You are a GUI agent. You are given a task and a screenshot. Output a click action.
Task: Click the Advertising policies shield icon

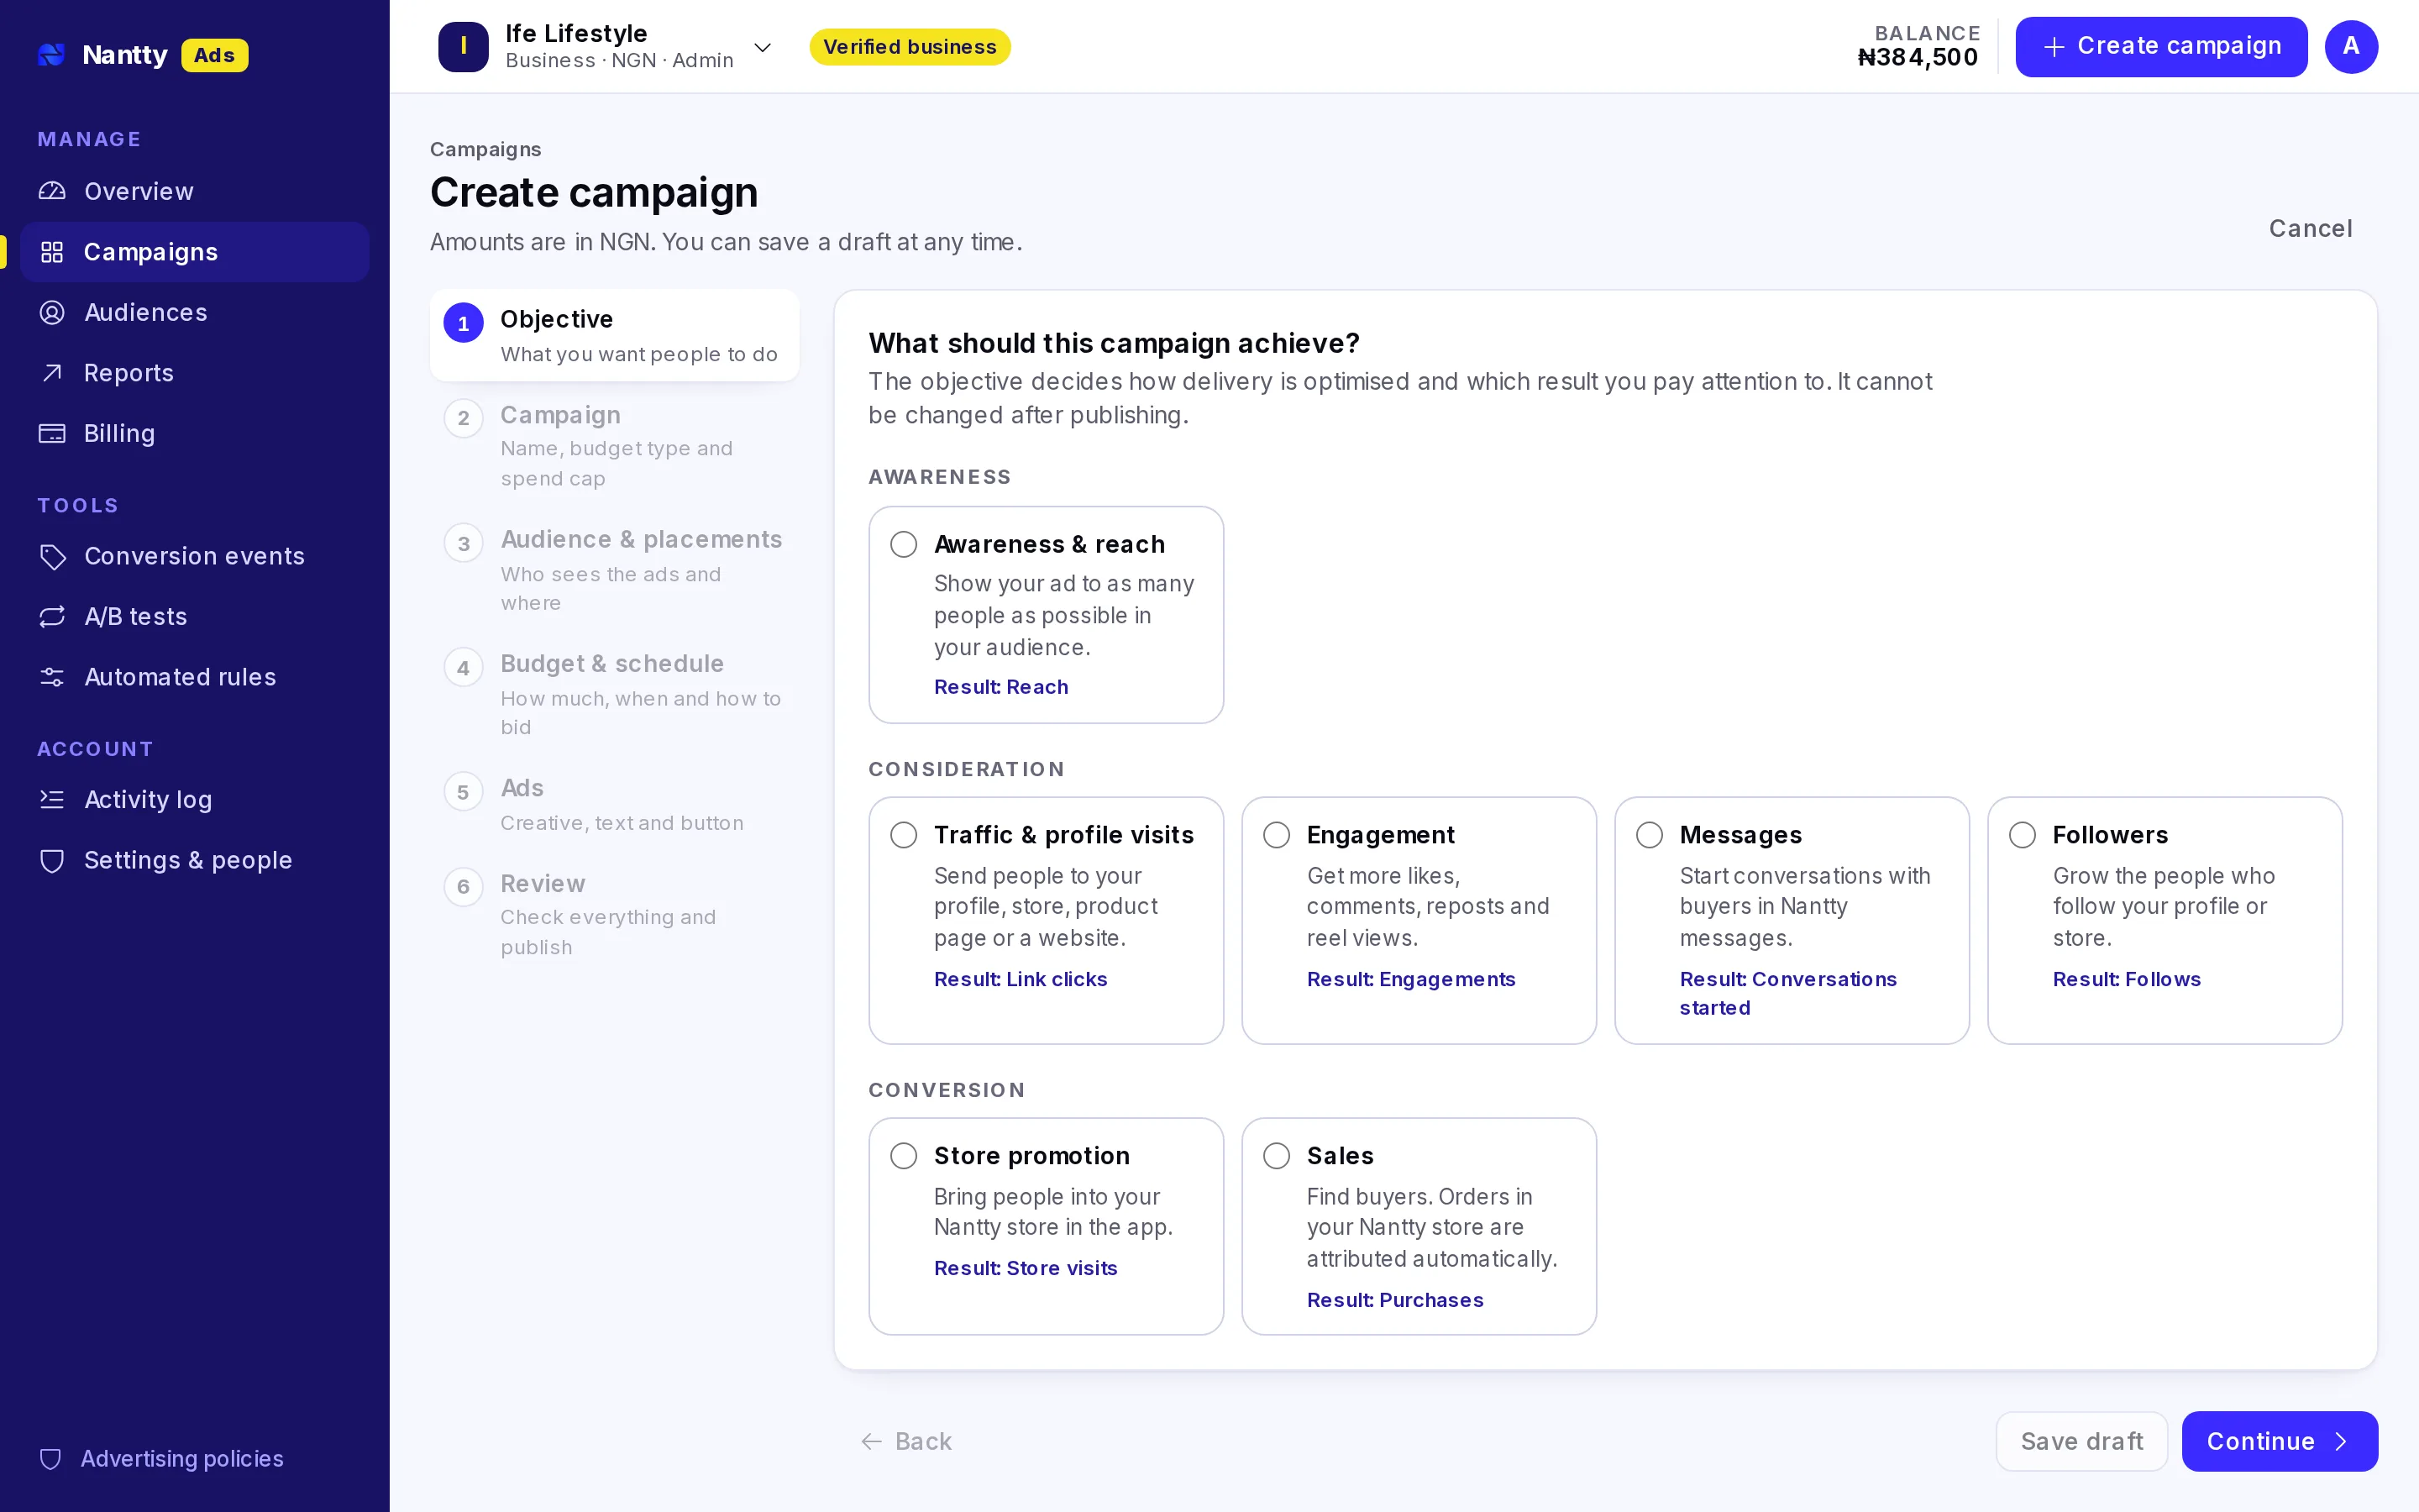(x=51, y=1458)
